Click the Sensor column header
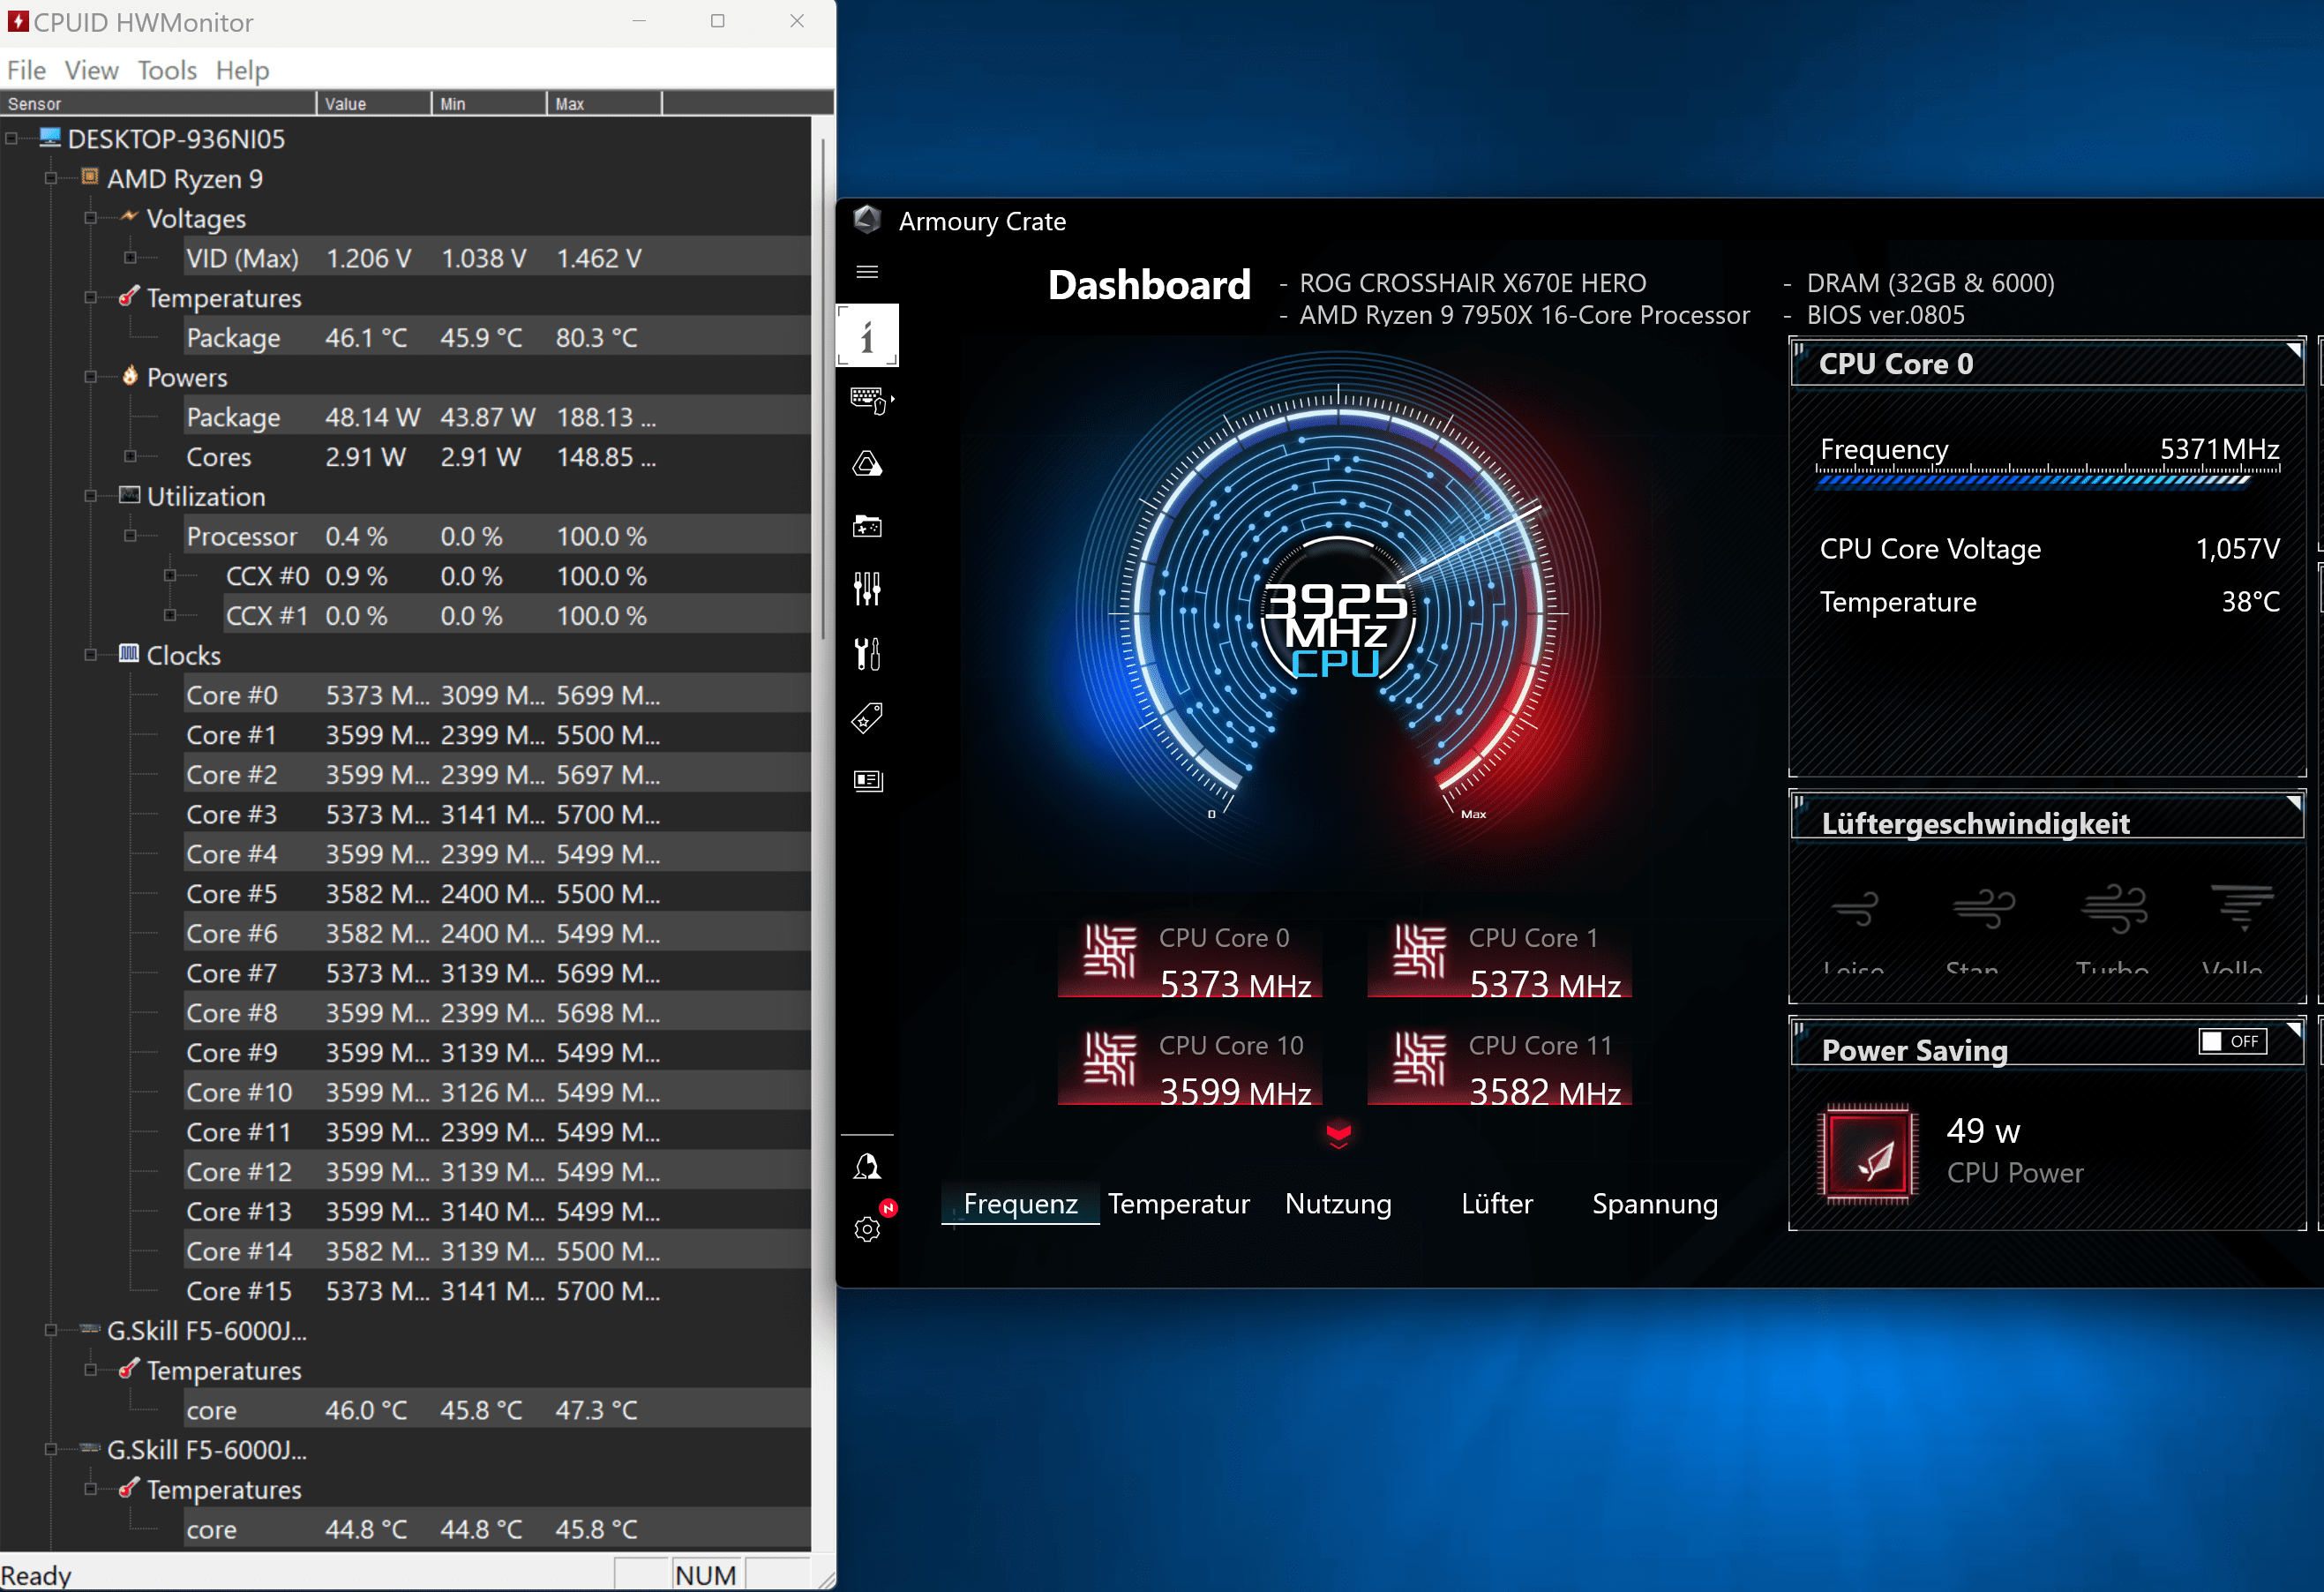Viewport: 2324px width, 1592px height. click(x=159, y=103)
